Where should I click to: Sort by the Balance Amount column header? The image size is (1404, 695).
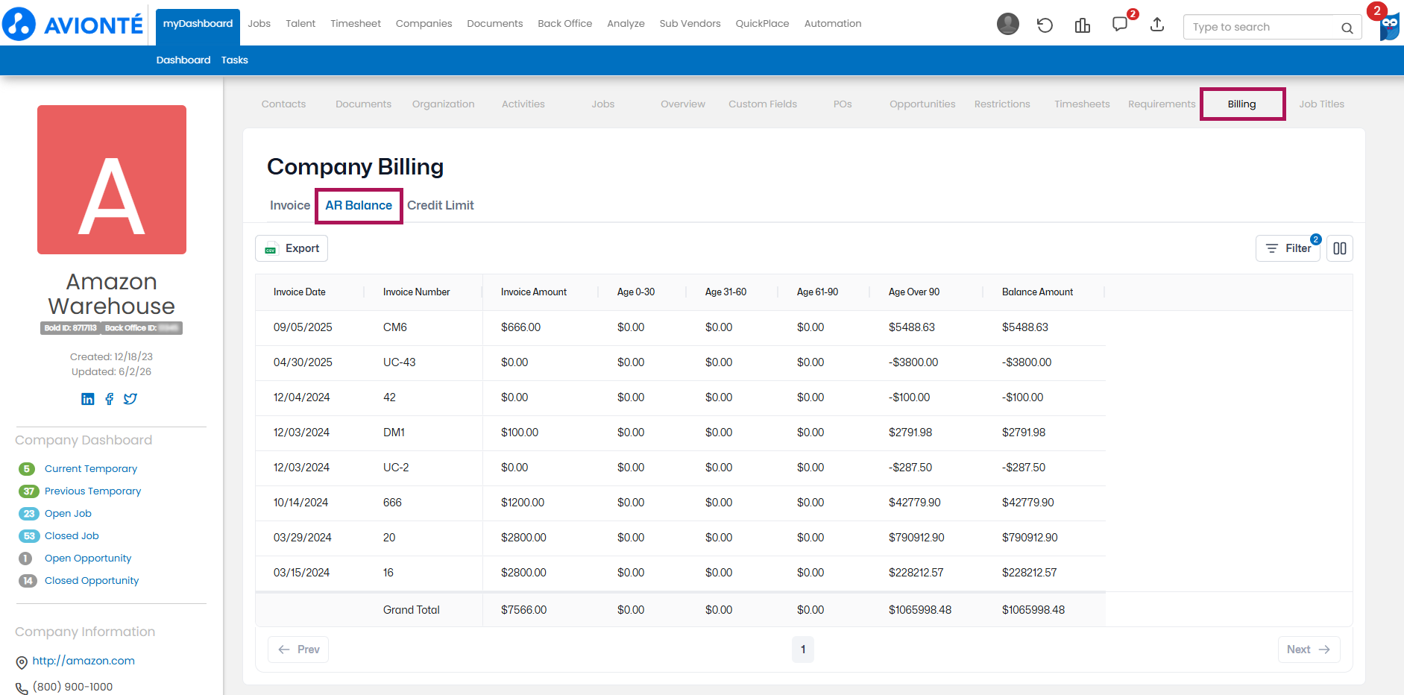(x=1037, y=292)
